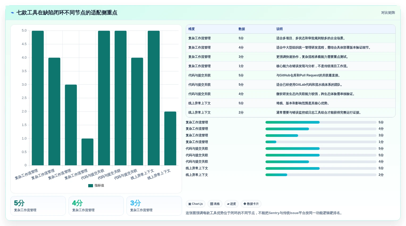This screenshot has height=226, width=406.
Task: Click the 复杂工作流管理 5分 progress bar
Action: (x=321, y=122)
